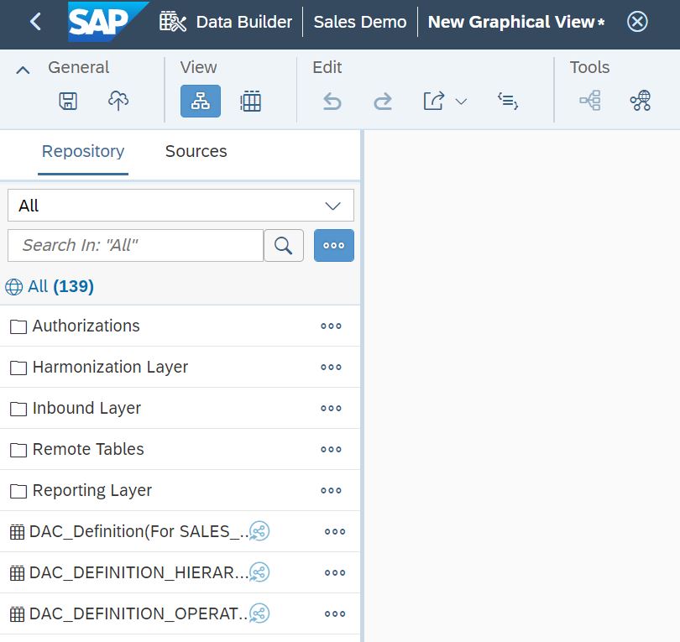Click the Save icon in General
This screenshot has width=680, height=642.
pos(68,102)
